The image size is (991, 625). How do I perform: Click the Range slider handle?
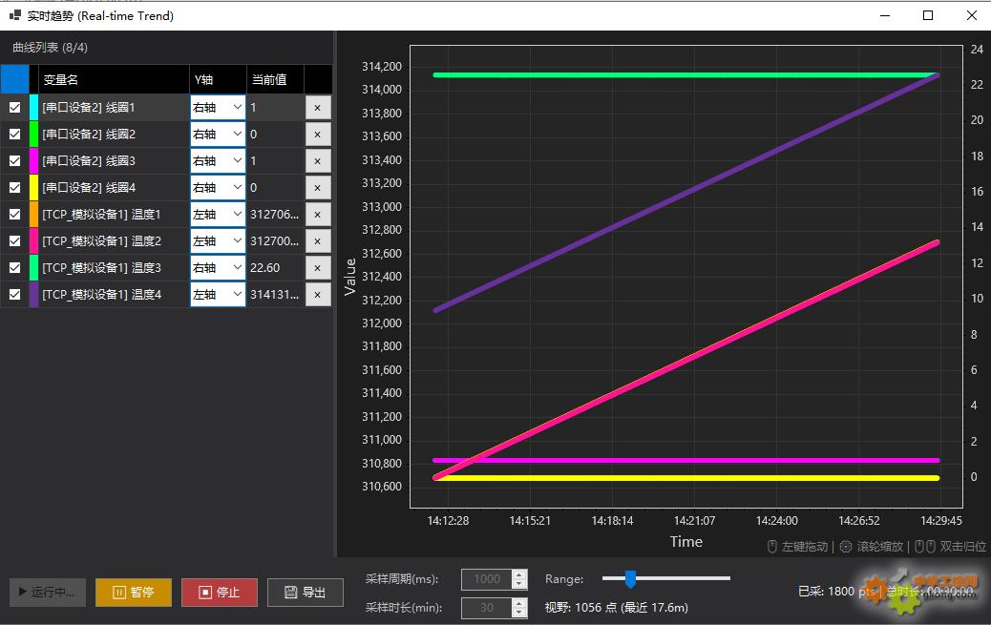[x=630, y=578]
